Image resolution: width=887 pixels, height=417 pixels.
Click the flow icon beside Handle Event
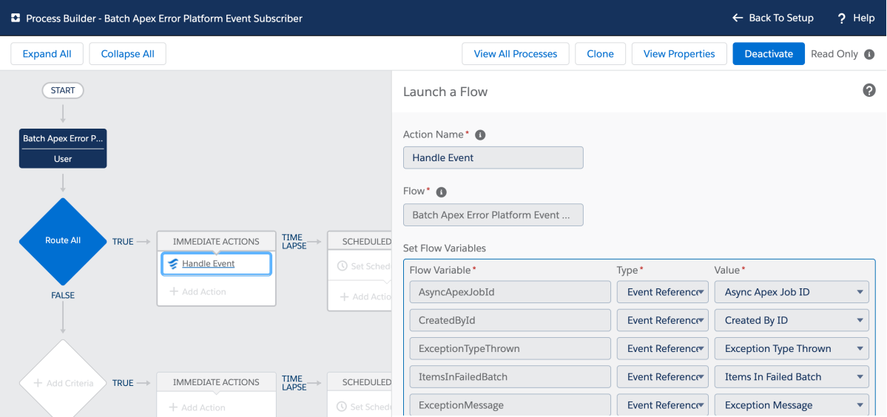(173, 264)
